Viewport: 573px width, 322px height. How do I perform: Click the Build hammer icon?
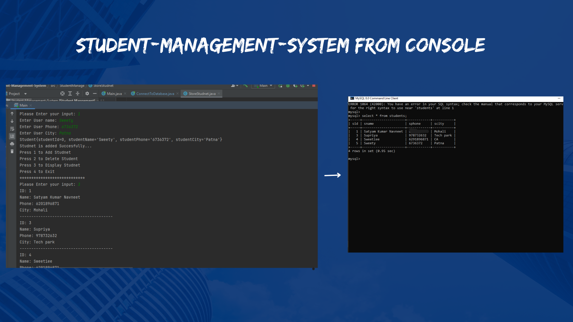click(x=245, y=86)
